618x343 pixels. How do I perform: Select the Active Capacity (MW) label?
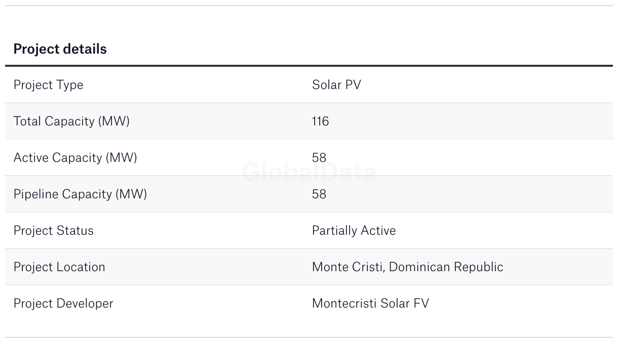click(75, 158)
